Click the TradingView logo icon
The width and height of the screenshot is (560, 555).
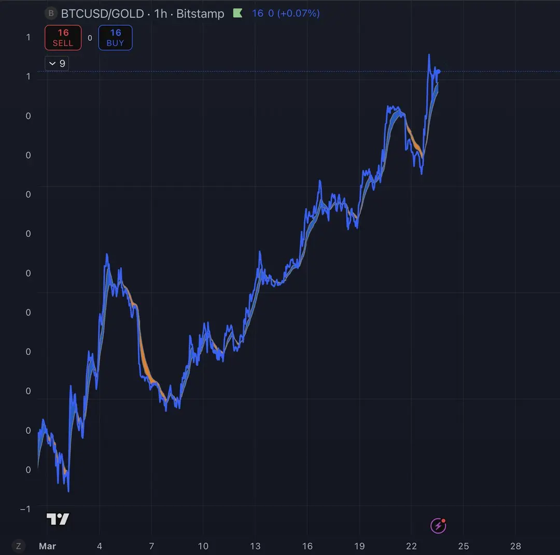pos(58,519)
